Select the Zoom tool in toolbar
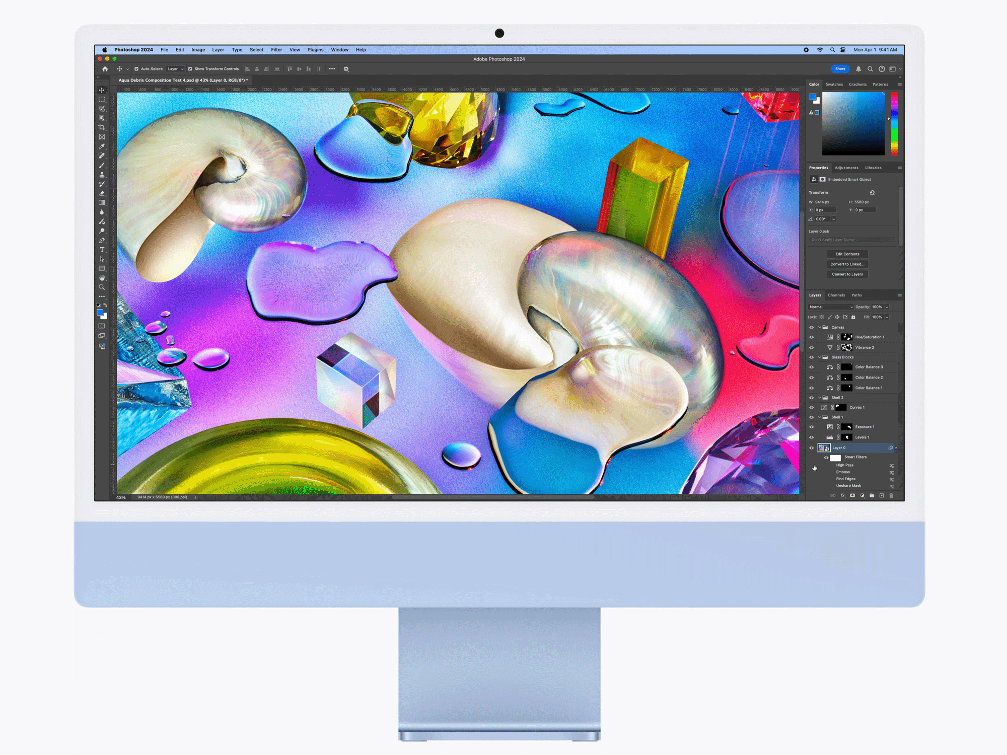 pos(102,287)
